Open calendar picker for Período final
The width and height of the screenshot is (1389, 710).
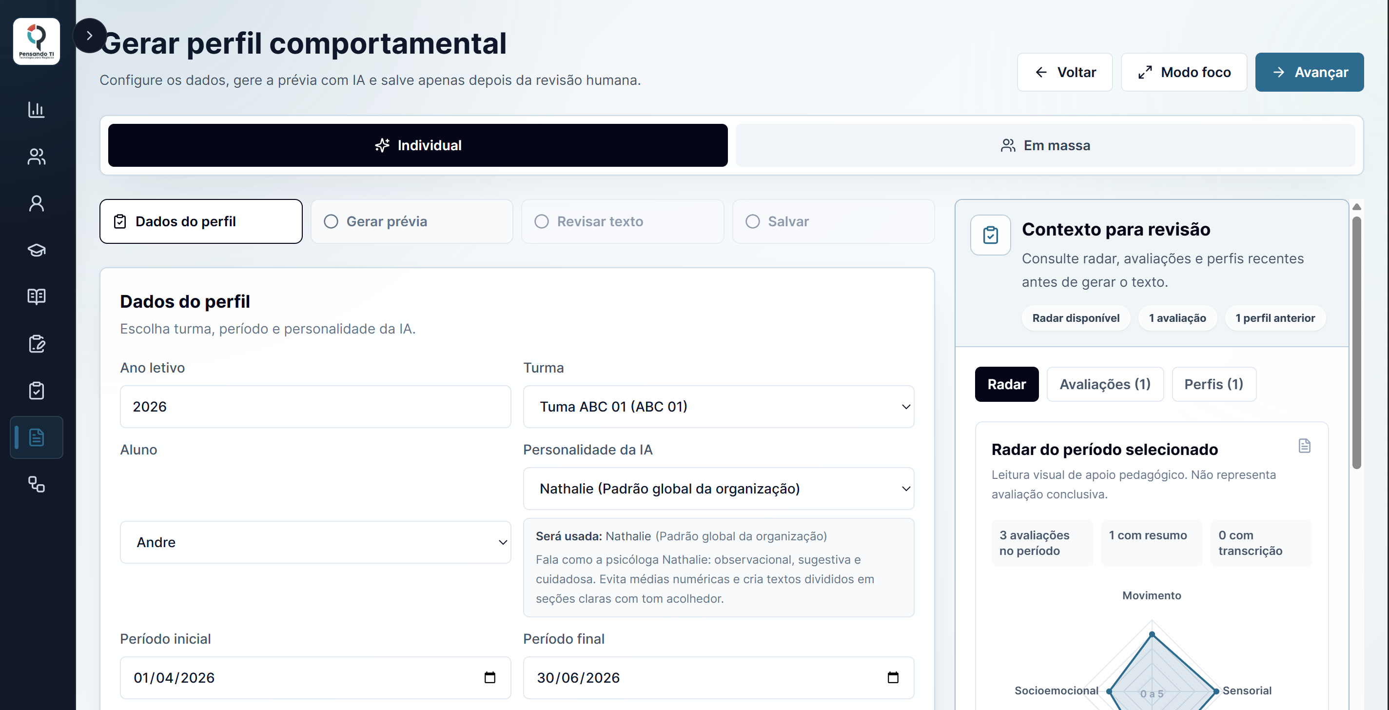[x=893, y=677]
